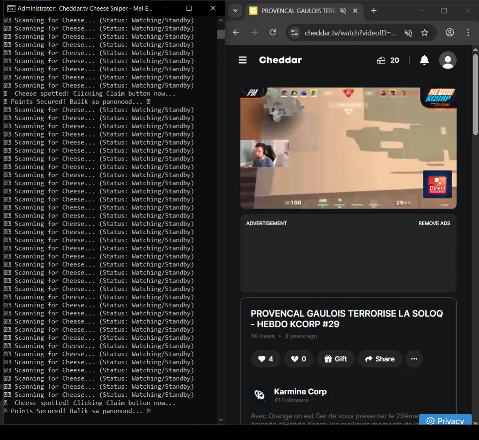Share the video
Screen dimensions: 479x440
[x=380, y=359]
